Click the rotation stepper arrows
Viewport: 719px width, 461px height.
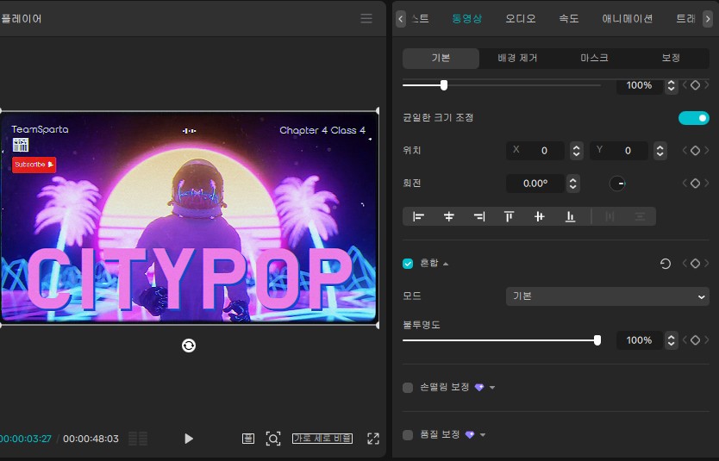pos(572,184)
